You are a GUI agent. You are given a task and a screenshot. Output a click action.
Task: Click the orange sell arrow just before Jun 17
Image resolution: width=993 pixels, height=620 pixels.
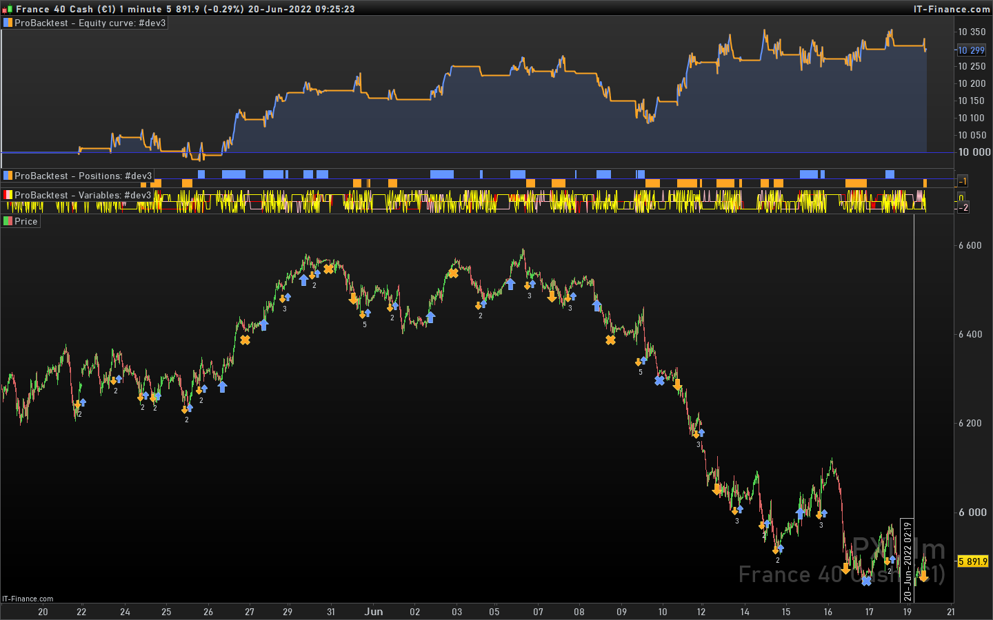[845, 568]
